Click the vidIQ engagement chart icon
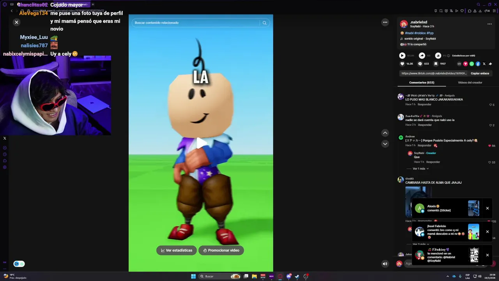499x281 pixels. [x=438, y=56]
